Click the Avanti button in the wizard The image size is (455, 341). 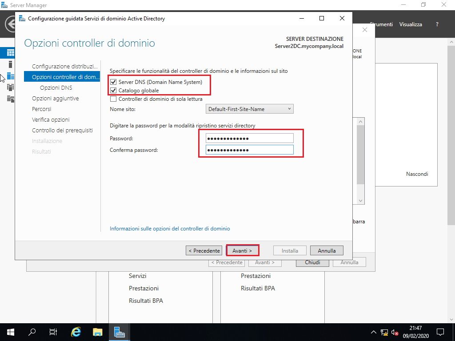click(242, 250)
